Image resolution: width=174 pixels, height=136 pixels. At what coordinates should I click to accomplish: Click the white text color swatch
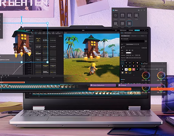click(128, 53)
